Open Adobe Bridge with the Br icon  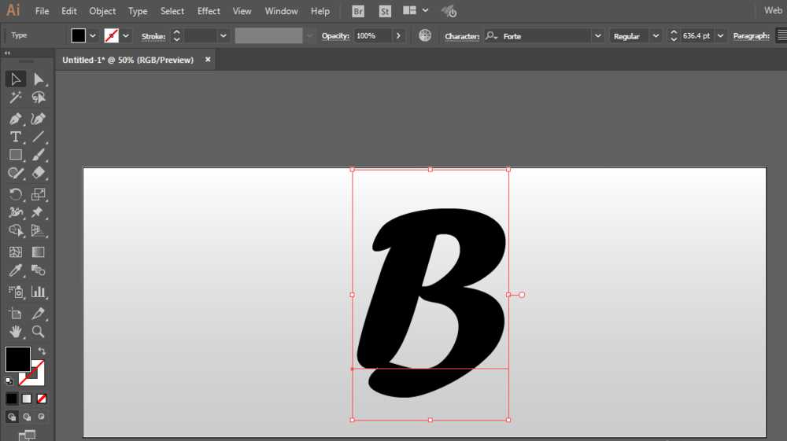point(357,11)
